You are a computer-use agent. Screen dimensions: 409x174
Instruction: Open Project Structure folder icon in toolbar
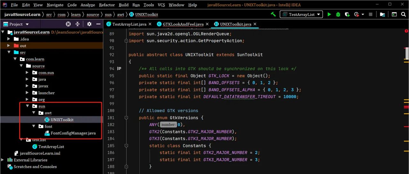[x=382, y=14]
